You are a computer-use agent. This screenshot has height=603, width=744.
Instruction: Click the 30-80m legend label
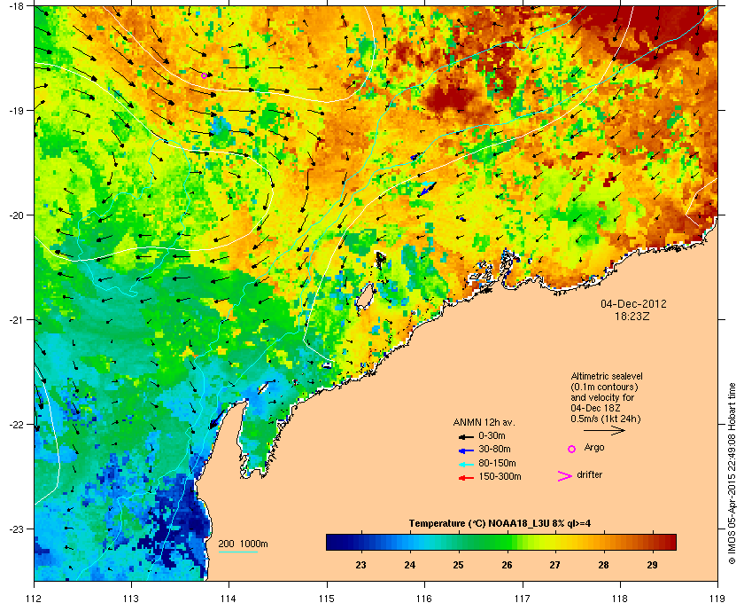[x=494, y=449]
